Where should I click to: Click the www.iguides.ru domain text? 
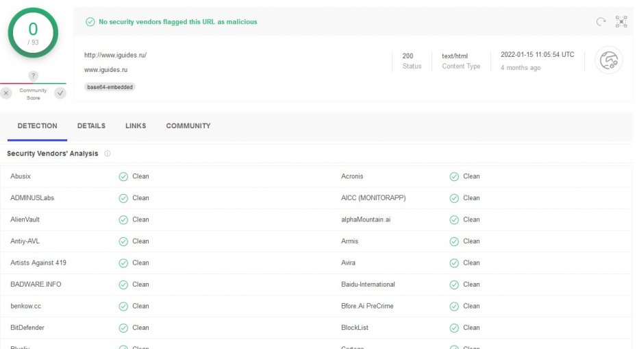pyautogui.click(x=105, y=70)
